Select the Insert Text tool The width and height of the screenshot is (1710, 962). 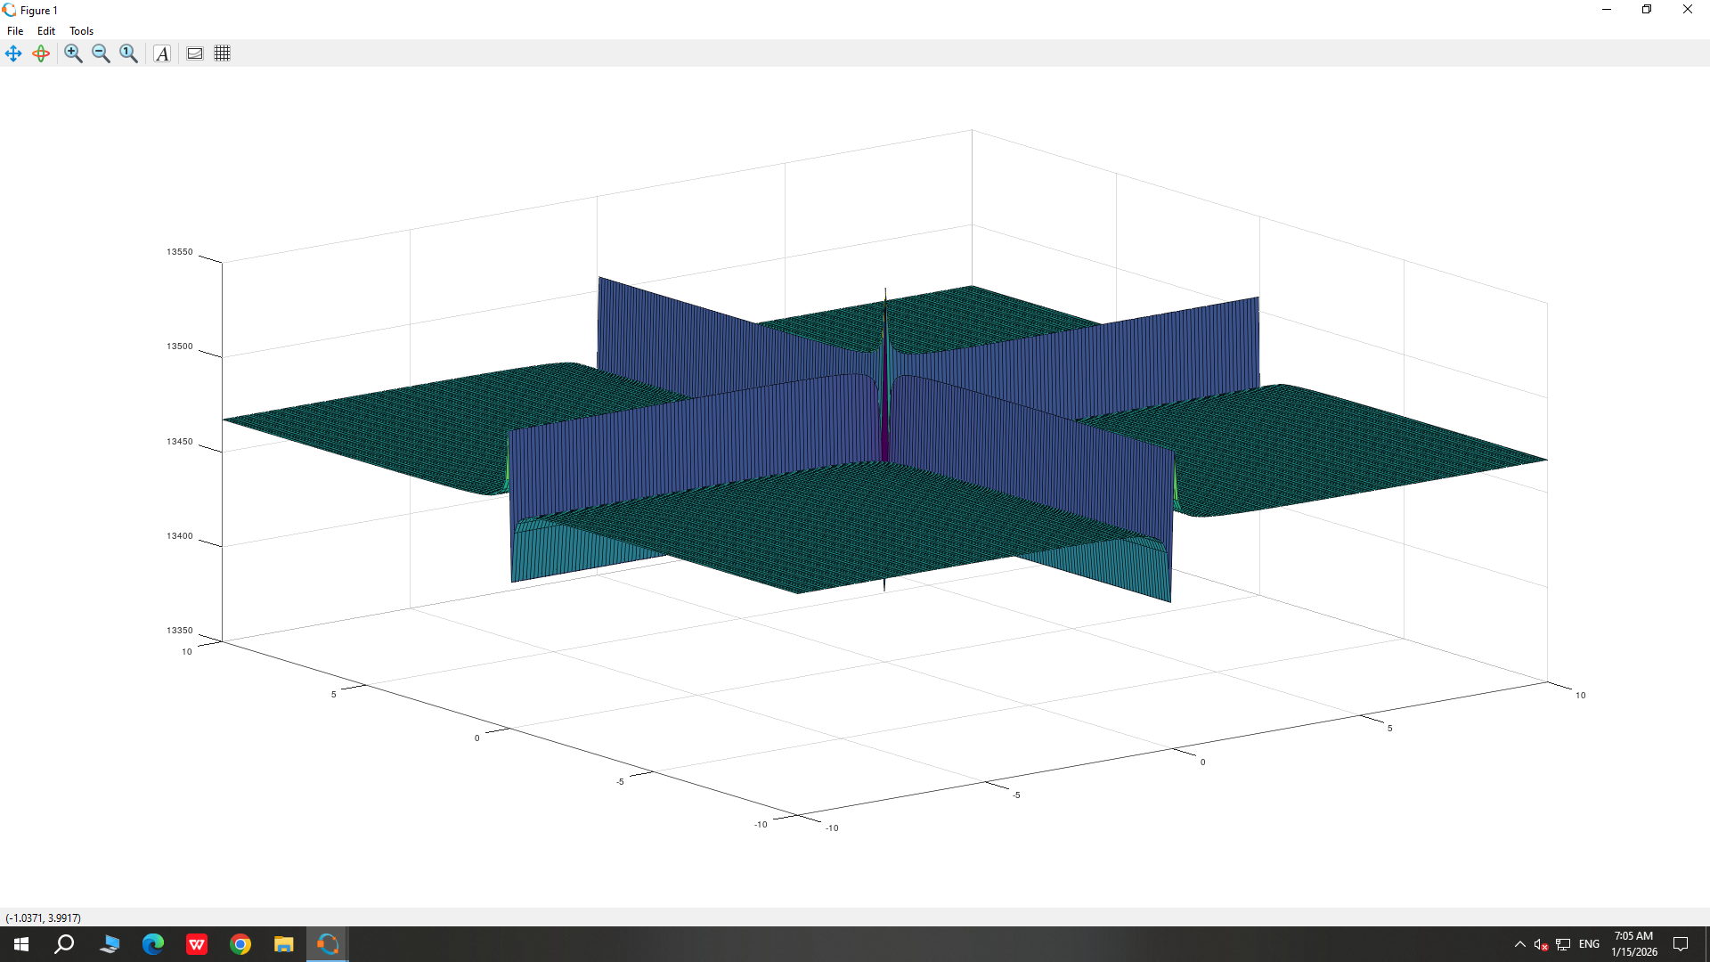click(x=162, y=53)
